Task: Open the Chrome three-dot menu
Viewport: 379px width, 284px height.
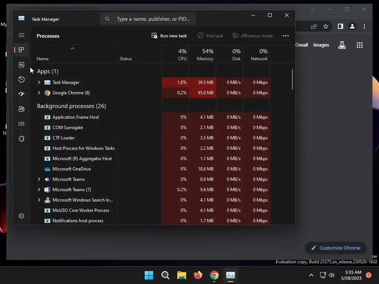Action: [364, 26]
